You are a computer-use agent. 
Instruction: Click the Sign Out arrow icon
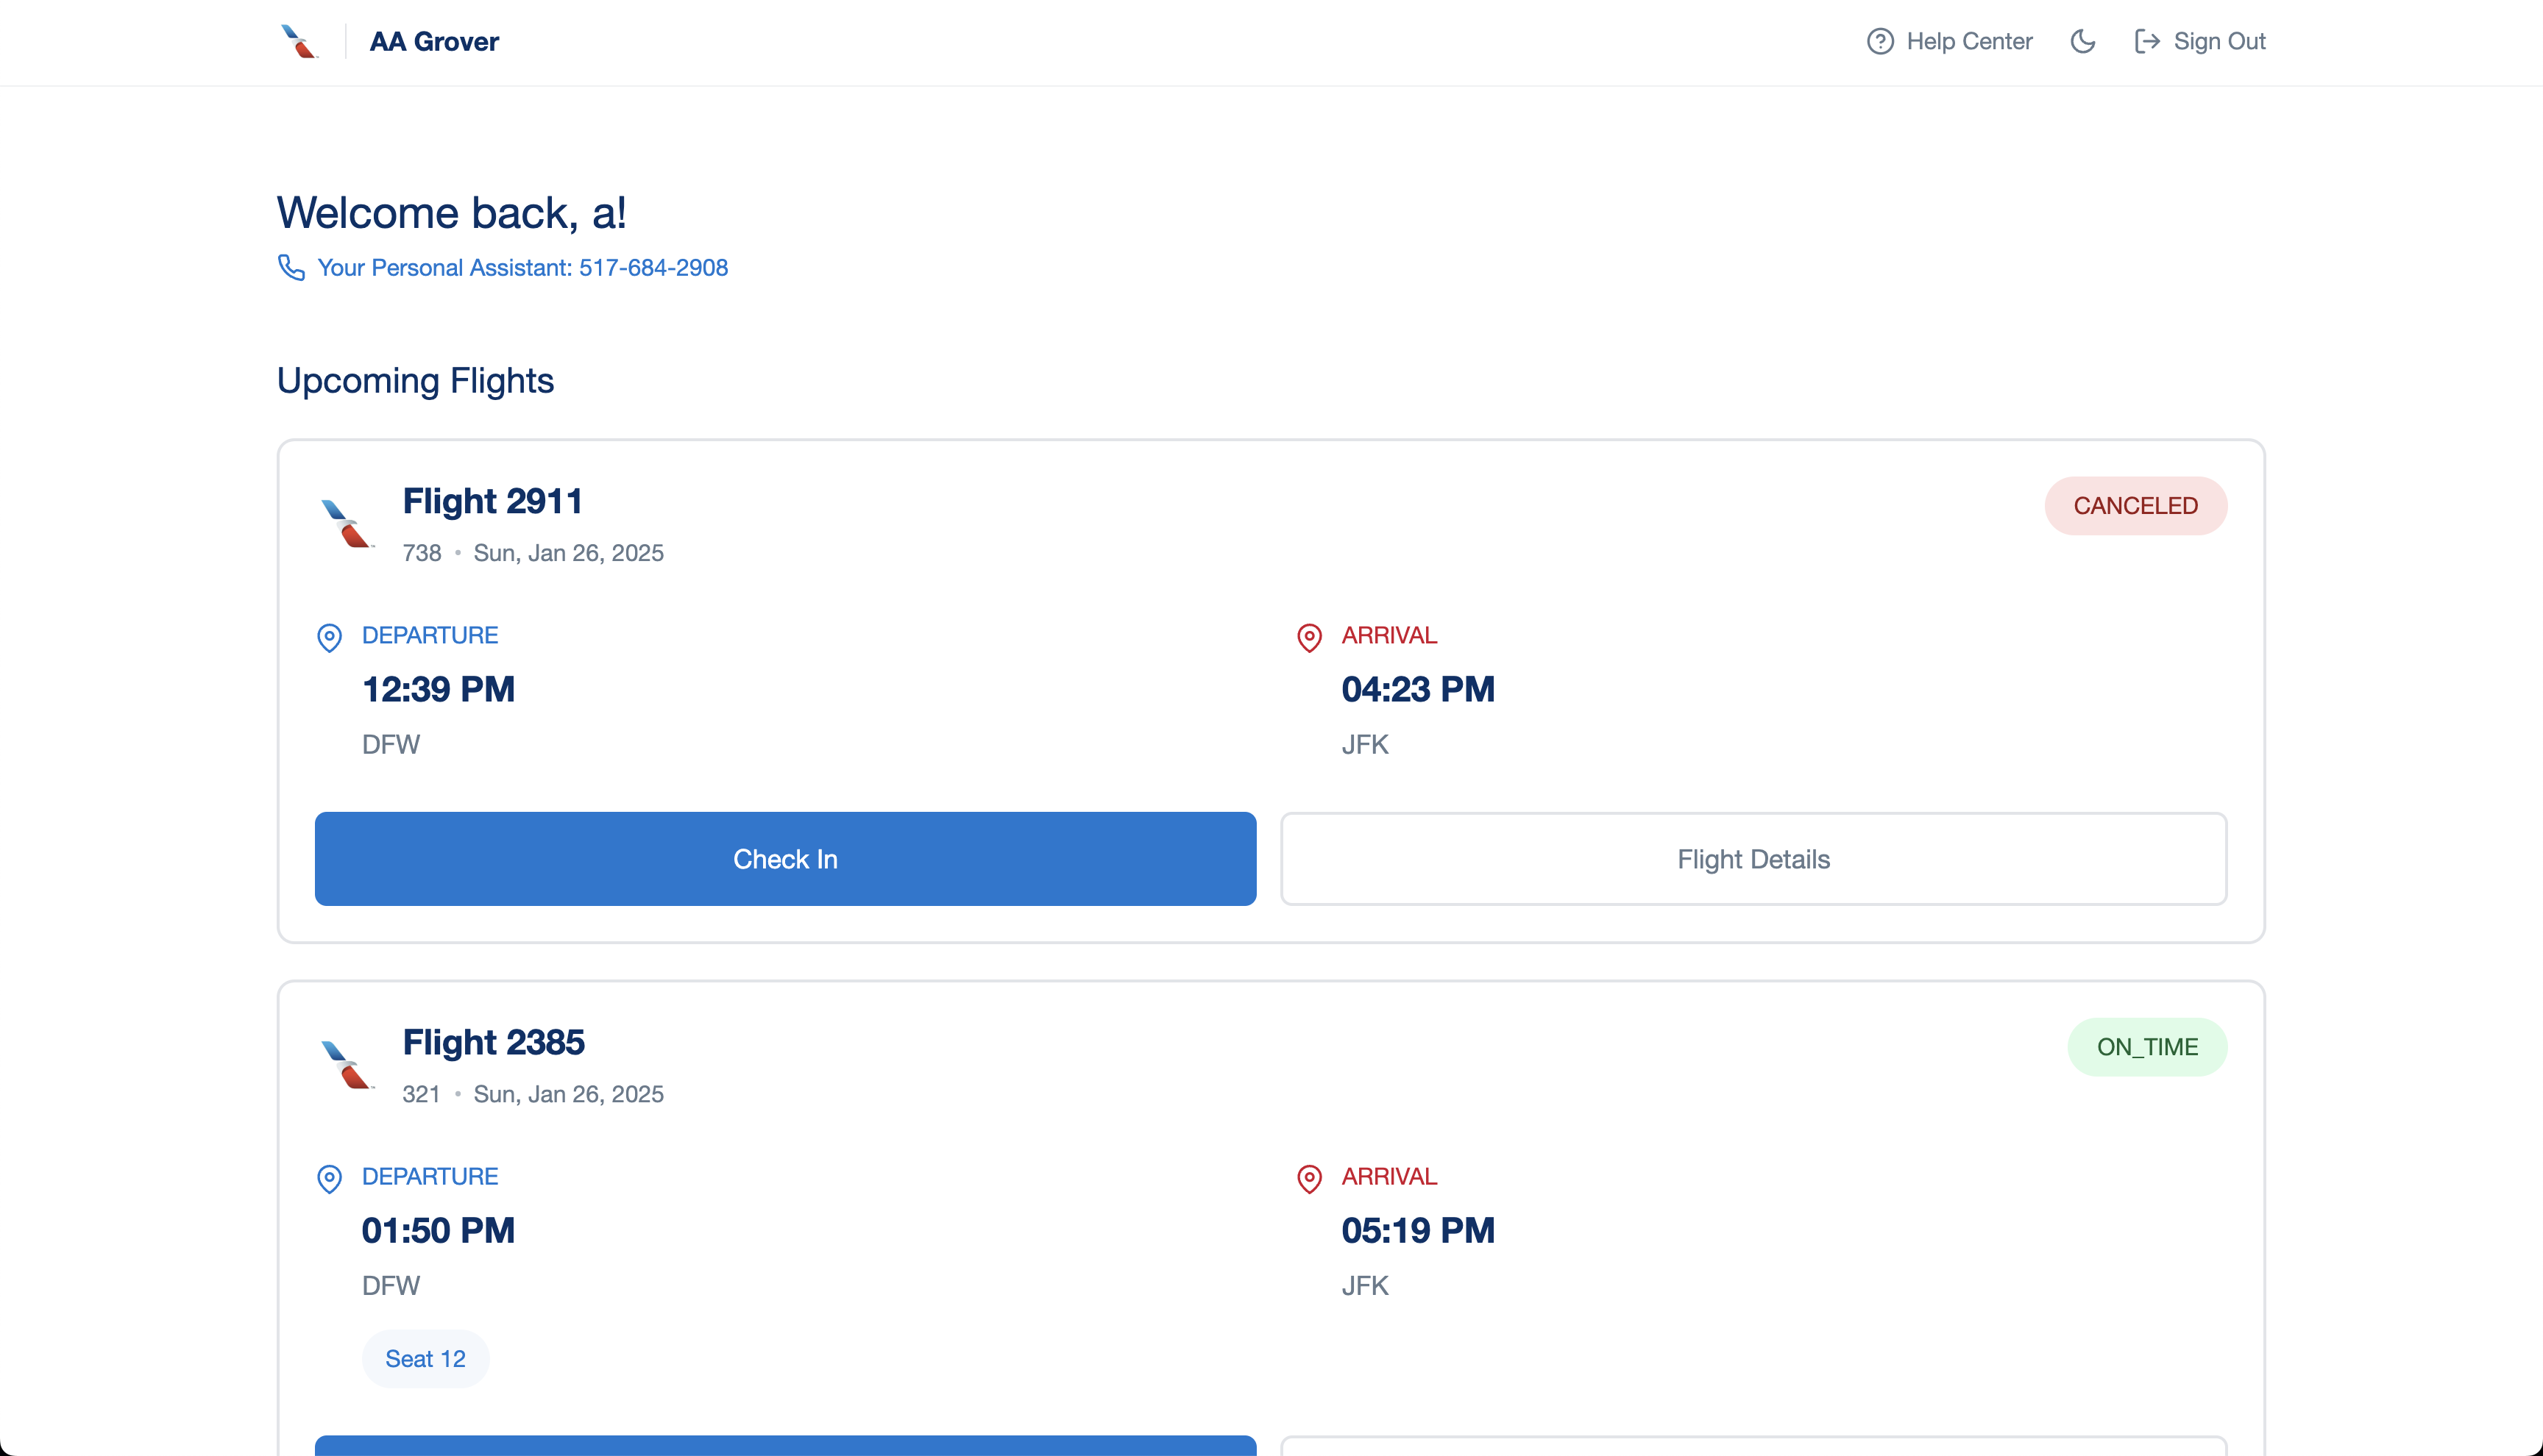[2146, 42]
